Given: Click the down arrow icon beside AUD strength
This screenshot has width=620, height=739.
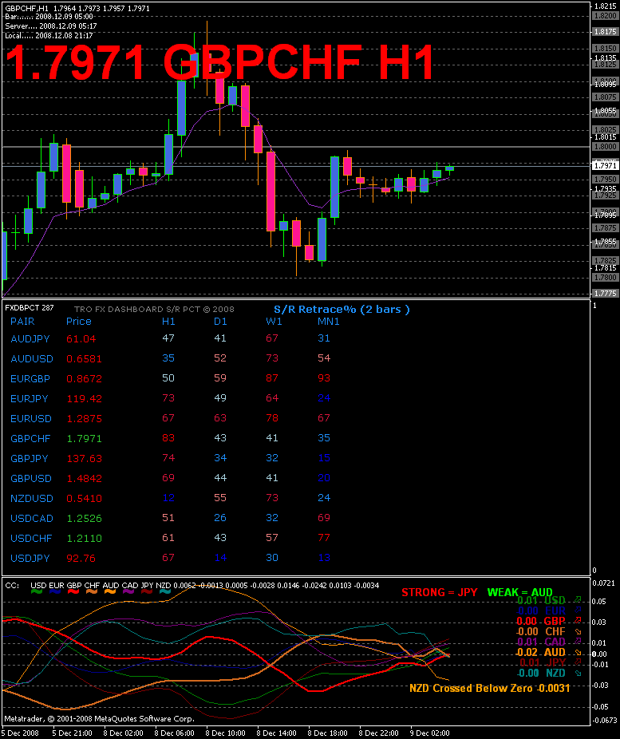Looking at the screenshot, I should point(578,652).
